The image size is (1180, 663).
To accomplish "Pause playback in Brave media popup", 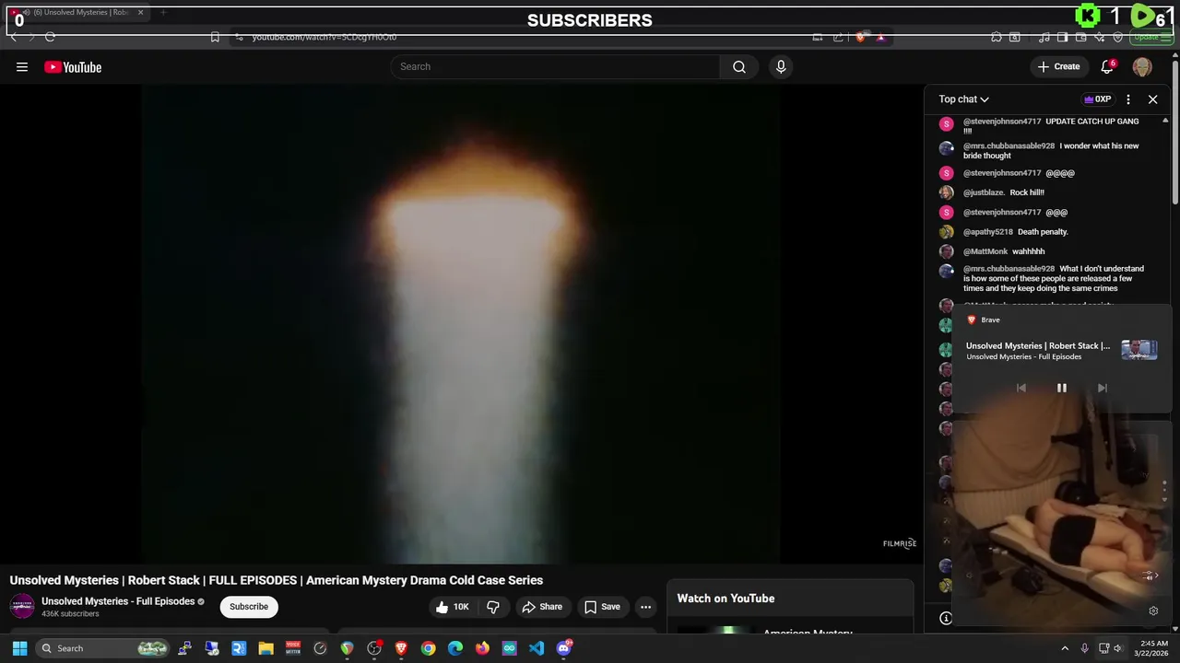I will (1061, 389).
